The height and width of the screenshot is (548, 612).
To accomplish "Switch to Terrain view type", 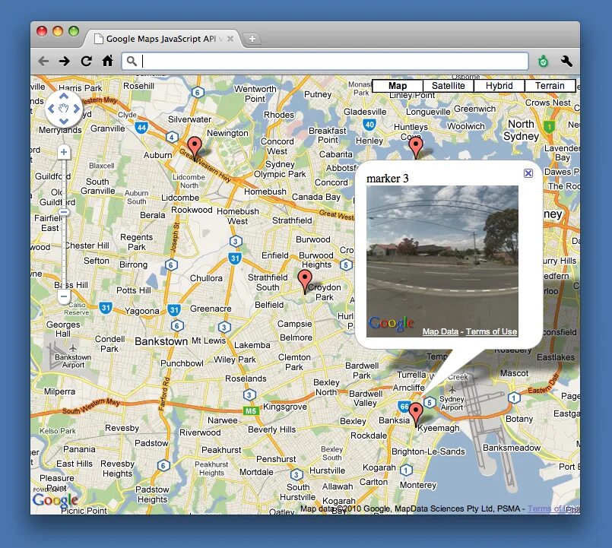I will 550,86.
